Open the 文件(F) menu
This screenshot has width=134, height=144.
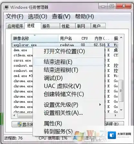point(14,16)
